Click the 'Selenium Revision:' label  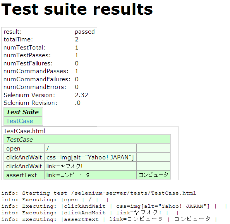30,103
